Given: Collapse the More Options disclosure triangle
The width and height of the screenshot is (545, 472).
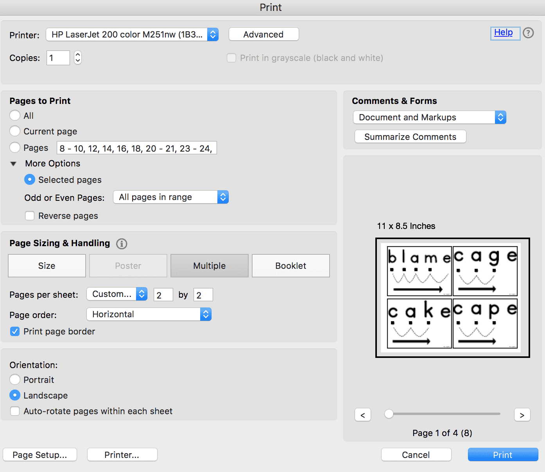Looking at the screenshot, I should click(x=14, y=164).
